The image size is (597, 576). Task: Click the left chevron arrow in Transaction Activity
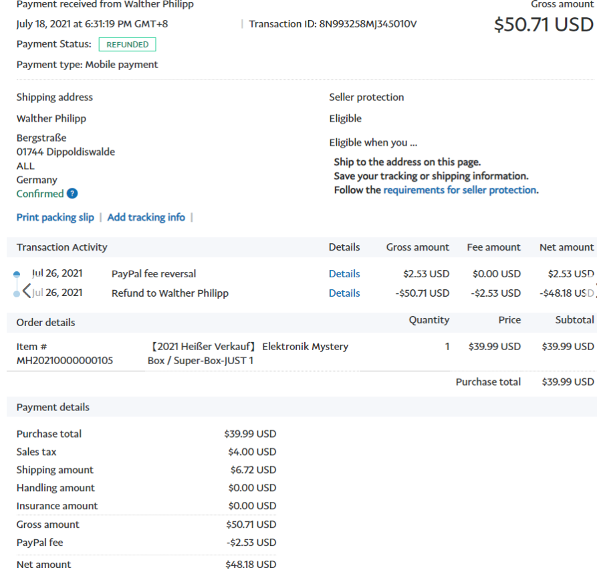(26, 291)
